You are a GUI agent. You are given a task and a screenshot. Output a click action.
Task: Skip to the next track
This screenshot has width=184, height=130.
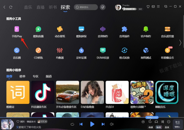103,124
